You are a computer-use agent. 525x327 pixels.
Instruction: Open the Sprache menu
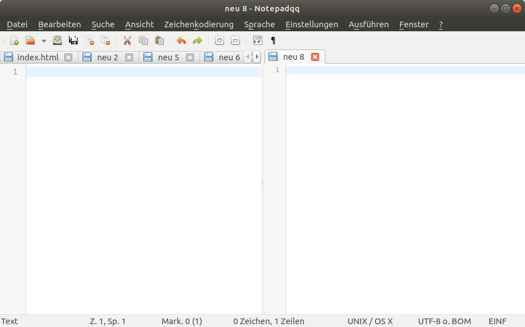point(259,24)
